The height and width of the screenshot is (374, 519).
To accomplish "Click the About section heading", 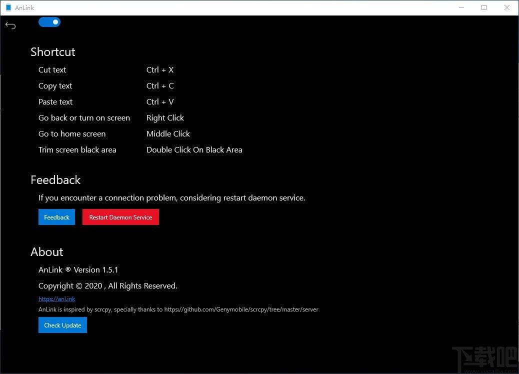I will [x=46, y=252].
